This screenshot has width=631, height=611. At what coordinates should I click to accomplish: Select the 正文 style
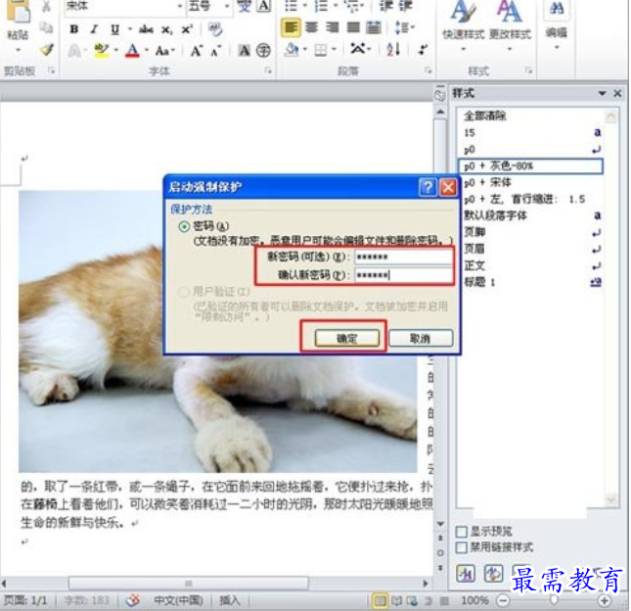point(530,265)
